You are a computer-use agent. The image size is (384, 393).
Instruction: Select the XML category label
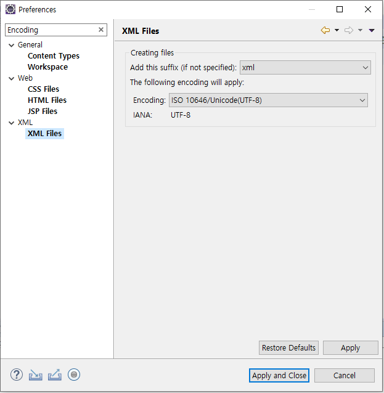[25, 123]
